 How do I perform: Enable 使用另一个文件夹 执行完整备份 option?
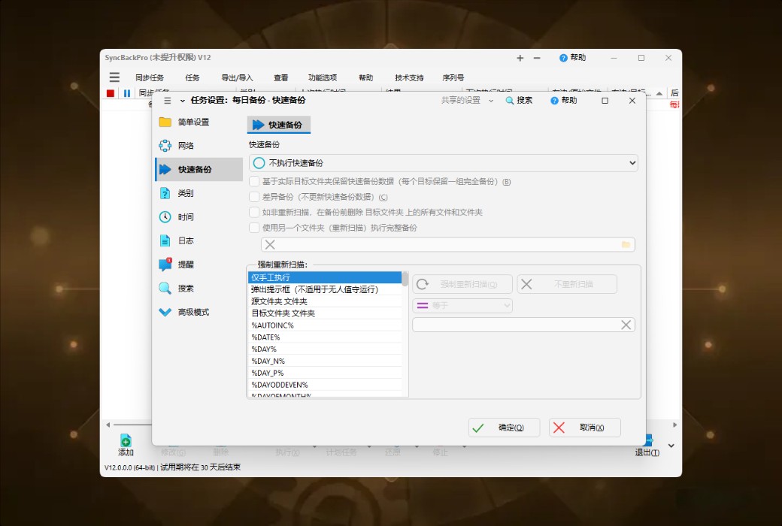(x=253, y=228)
